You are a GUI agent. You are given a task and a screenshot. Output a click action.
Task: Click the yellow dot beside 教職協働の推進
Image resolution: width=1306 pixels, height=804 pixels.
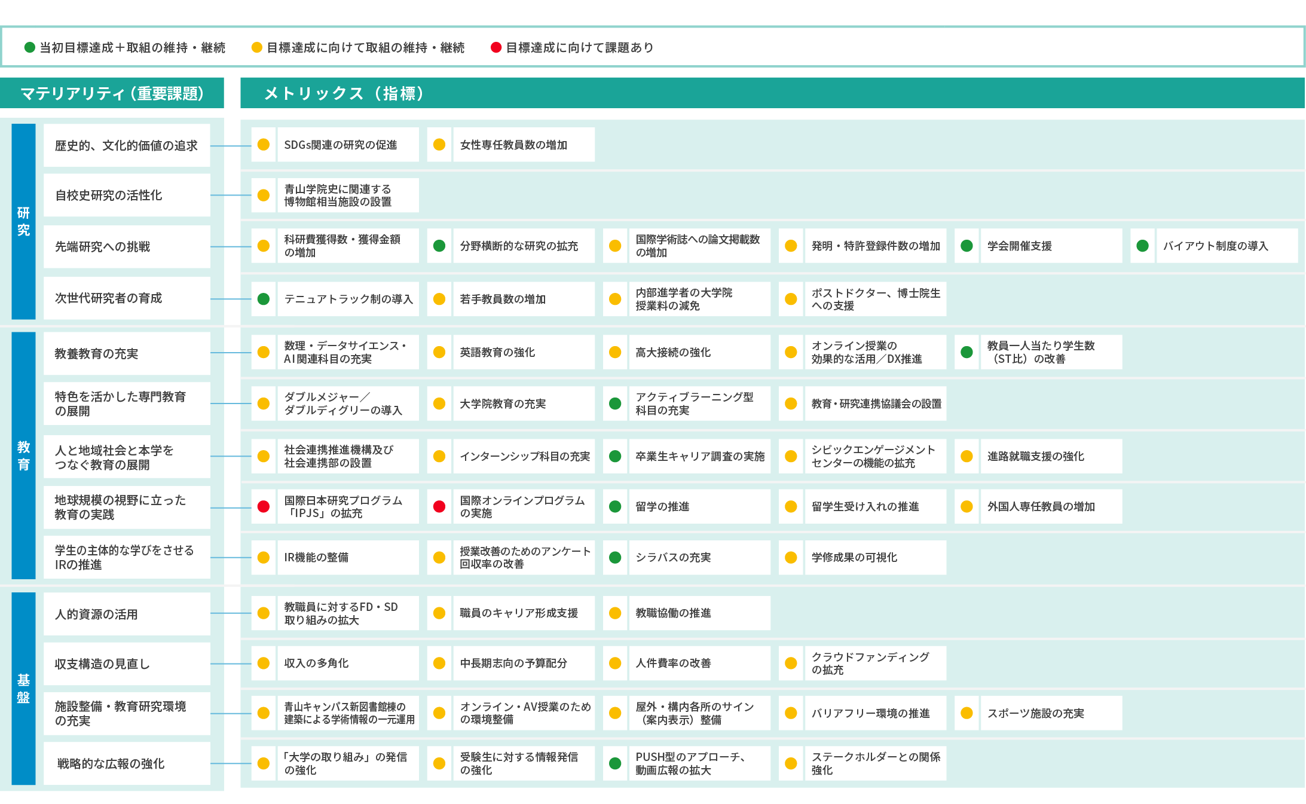click(615, 613)
